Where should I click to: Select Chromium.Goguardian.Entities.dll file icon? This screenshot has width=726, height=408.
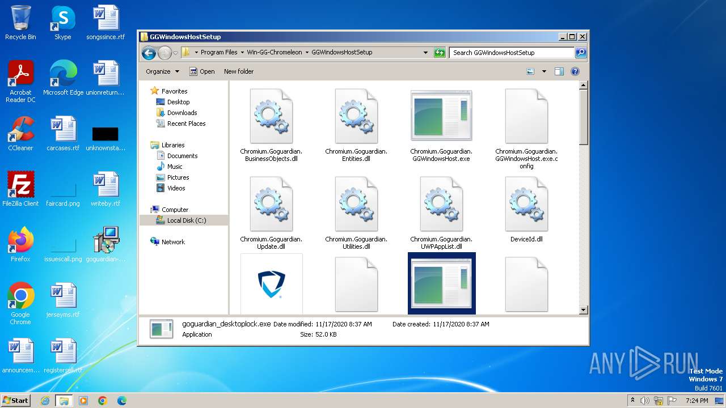(x=356, y=116)
